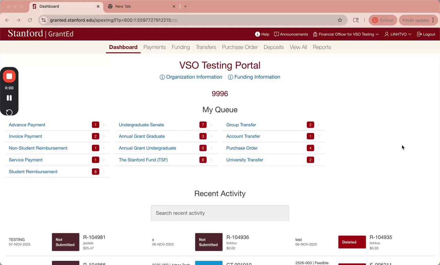Open Funding Information link

coord(254,77)
